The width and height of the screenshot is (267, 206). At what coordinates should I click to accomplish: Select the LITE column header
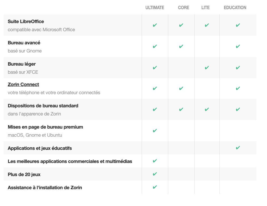[x=205, y=8]
